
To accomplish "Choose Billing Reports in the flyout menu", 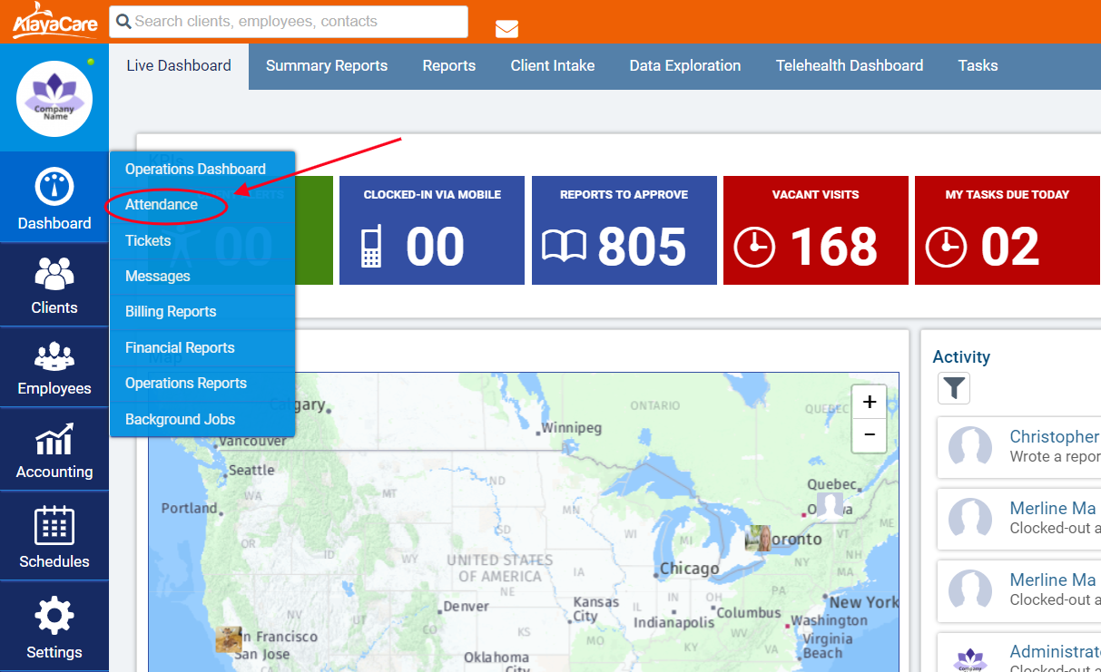I will pos(171,312).
